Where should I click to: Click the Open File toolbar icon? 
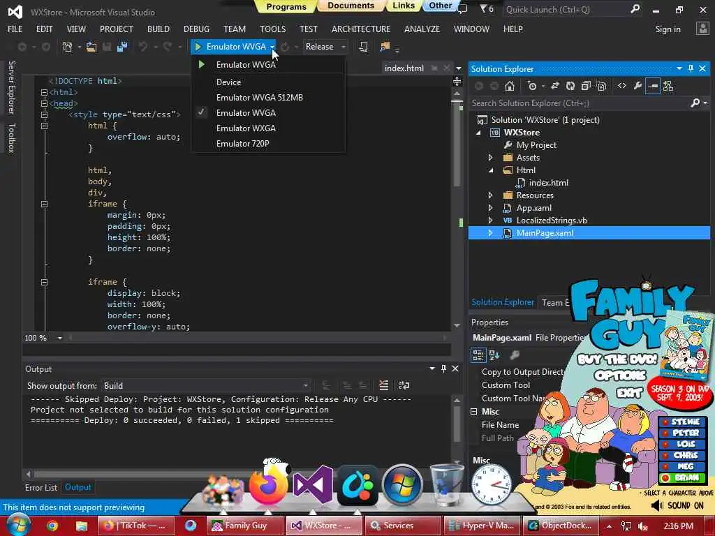[x=91, y=47]
